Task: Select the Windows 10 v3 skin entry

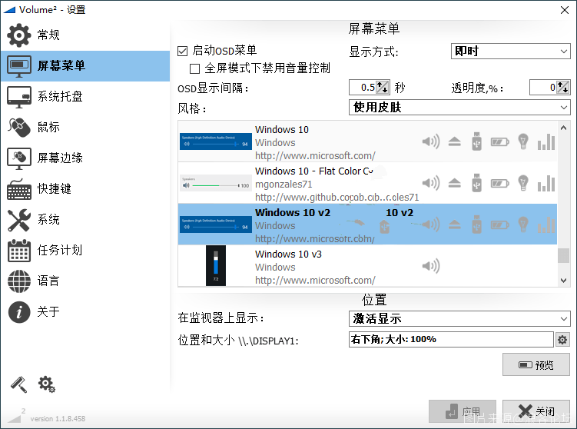Action: [x=367, y=266]
